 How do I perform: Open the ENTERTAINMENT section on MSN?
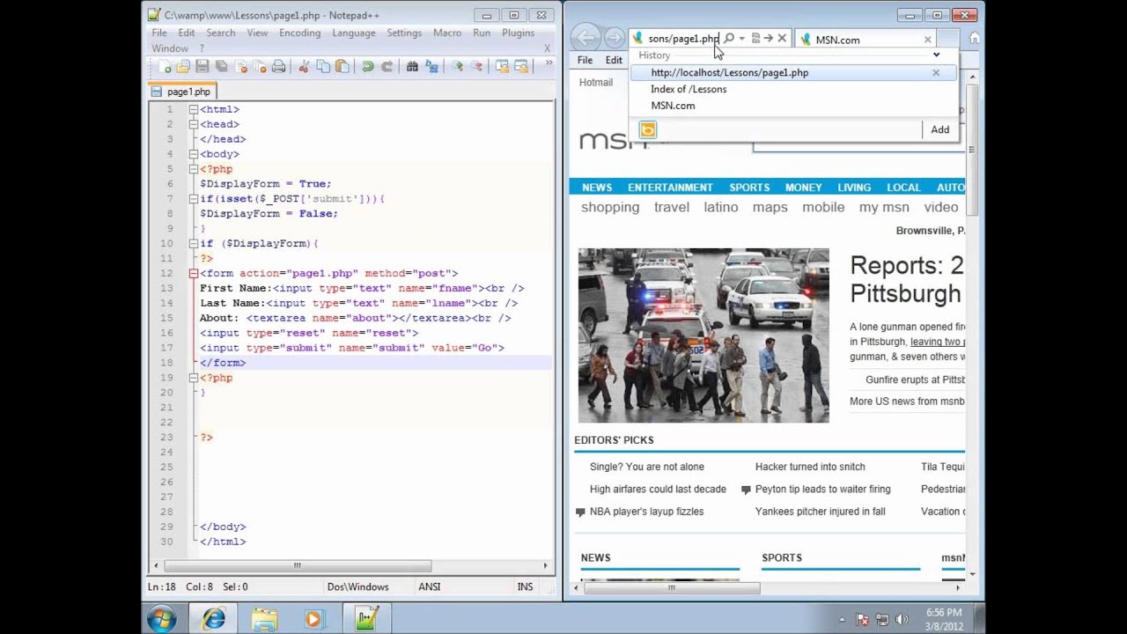click(x=670, y=188)
